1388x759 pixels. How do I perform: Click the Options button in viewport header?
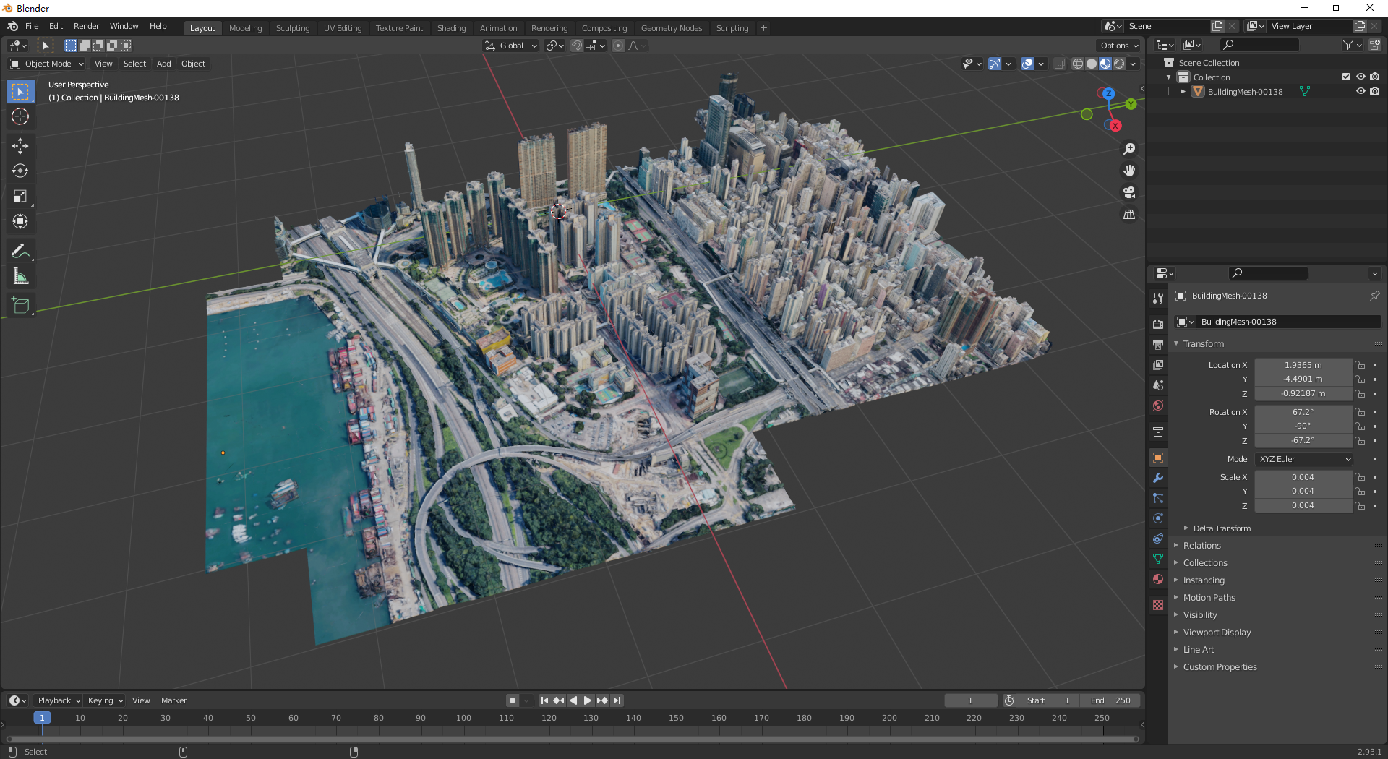tap(1118, 46)
